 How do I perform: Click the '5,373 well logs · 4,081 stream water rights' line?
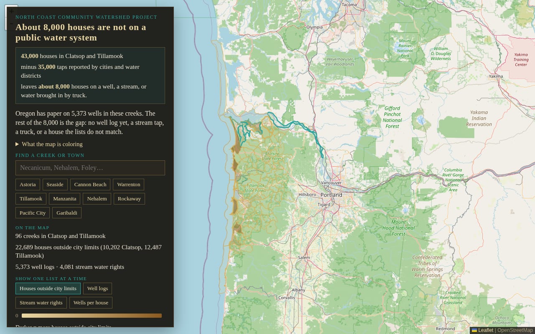[x=70, y=267]
